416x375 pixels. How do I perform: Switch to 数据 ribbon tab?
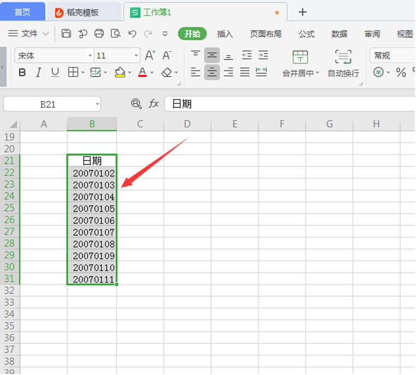[x=339, y=34]
